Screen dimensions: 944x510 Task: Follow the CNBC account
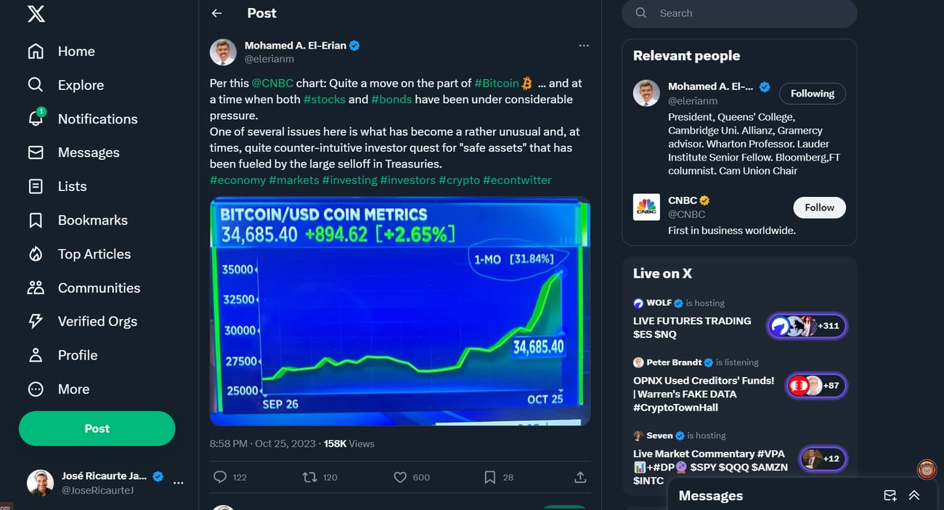(819, 207)
